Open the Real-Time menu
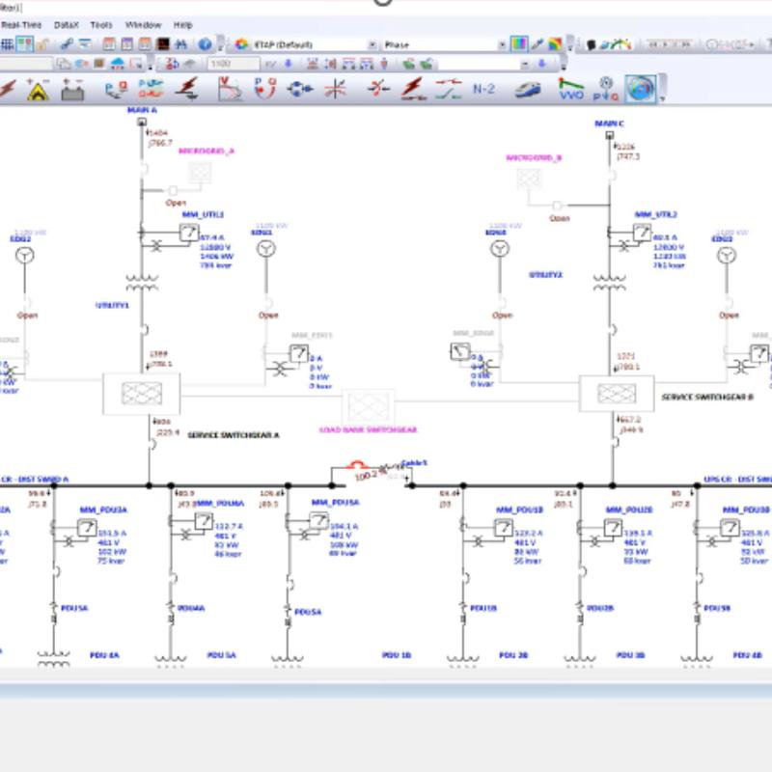Screen dimensions: 772x772 click(x=20, y=25)
